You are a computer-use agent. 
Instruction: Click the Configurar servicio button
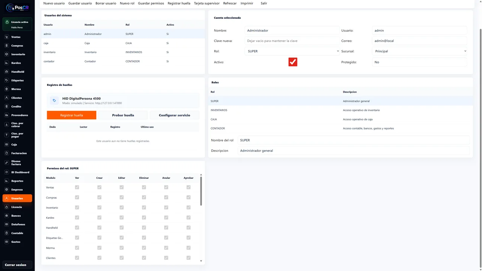[x=174, y=115]
